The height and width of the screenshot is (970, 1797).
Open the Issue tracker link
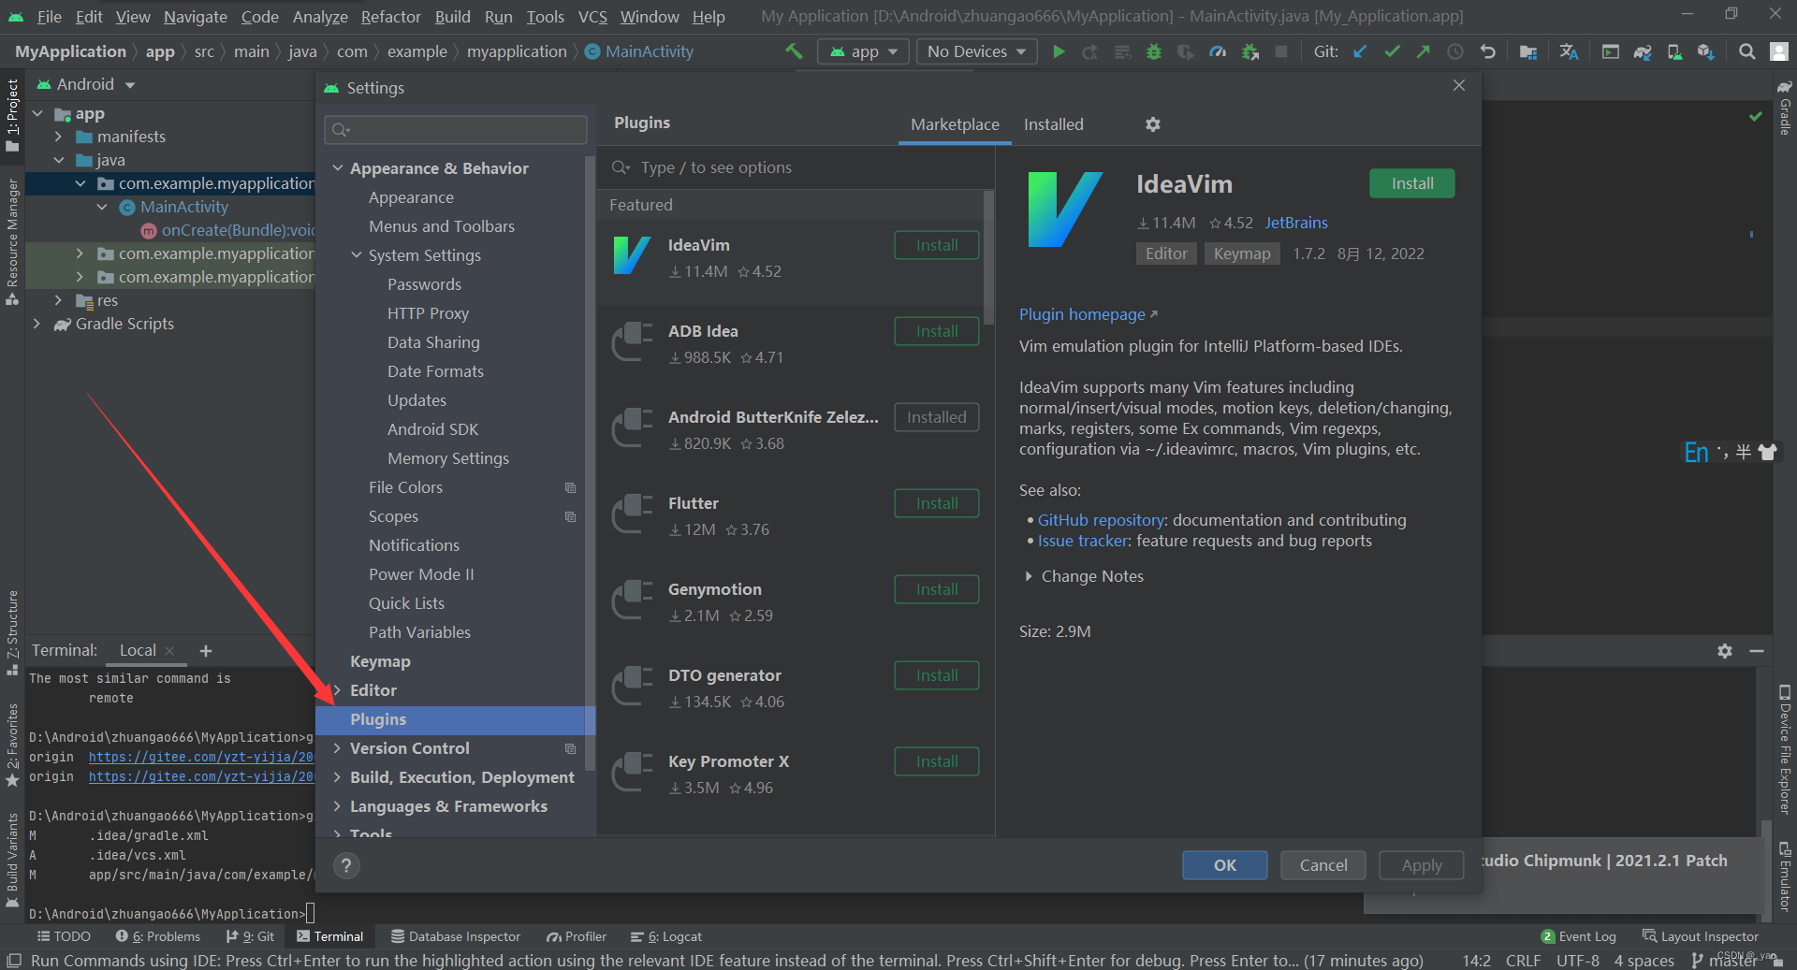pos(1084,541)
